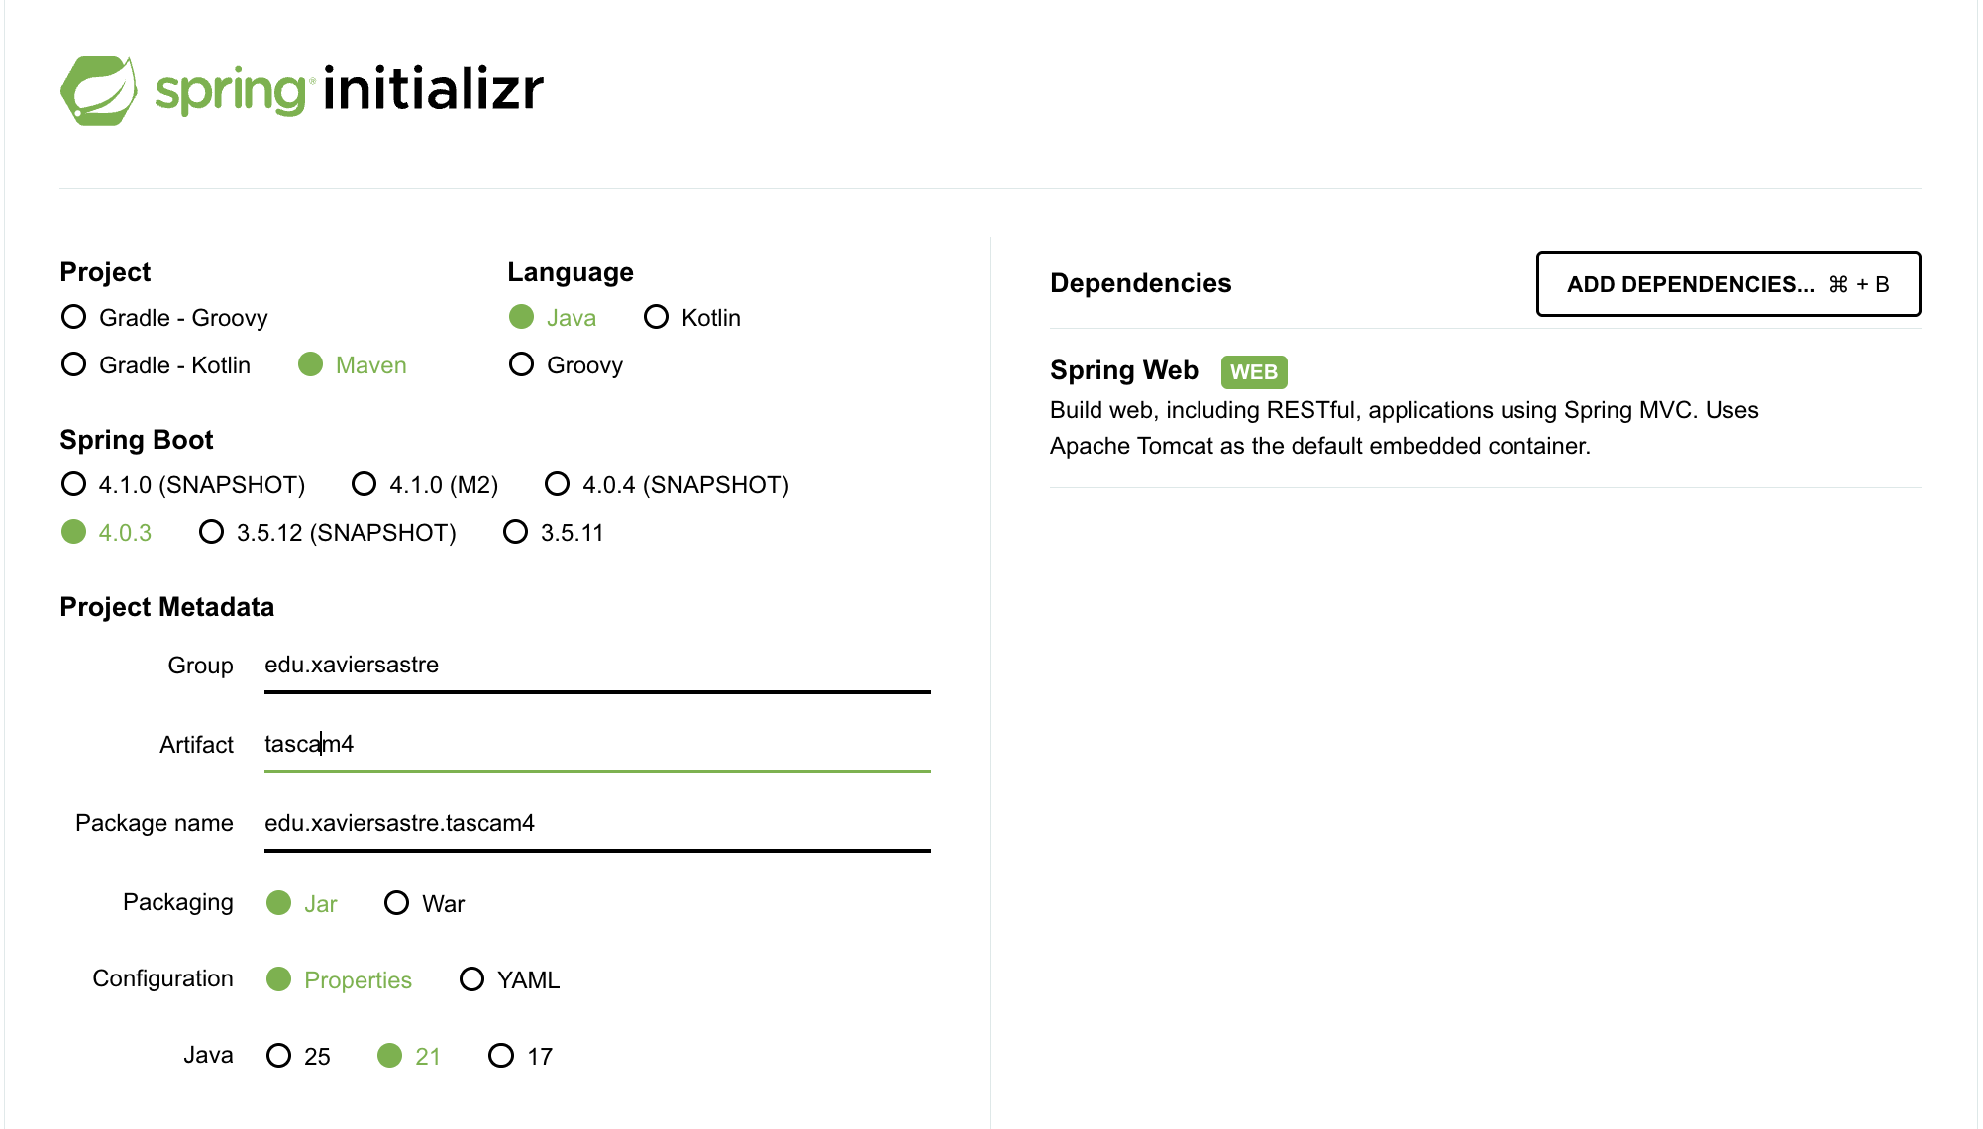The height and width of the screenshot is (1129, 1983).
Task: Pick Groovy language radio button
Action: pos(521,365)
